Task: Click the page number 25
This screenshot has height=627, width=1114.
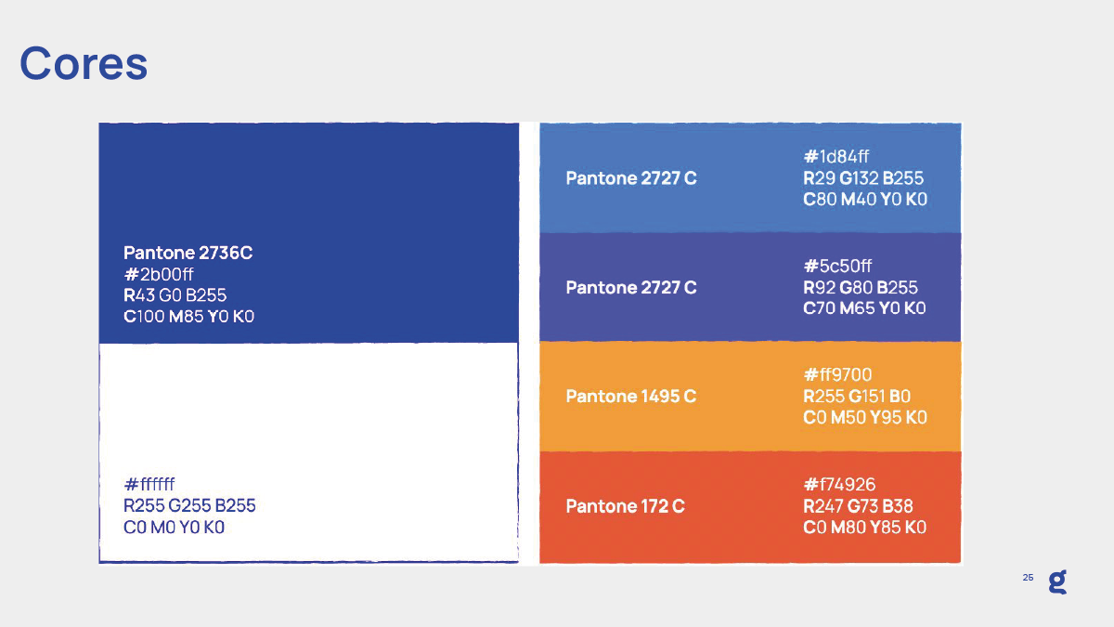Action: pyautogui.click(x=1028, y=578)
